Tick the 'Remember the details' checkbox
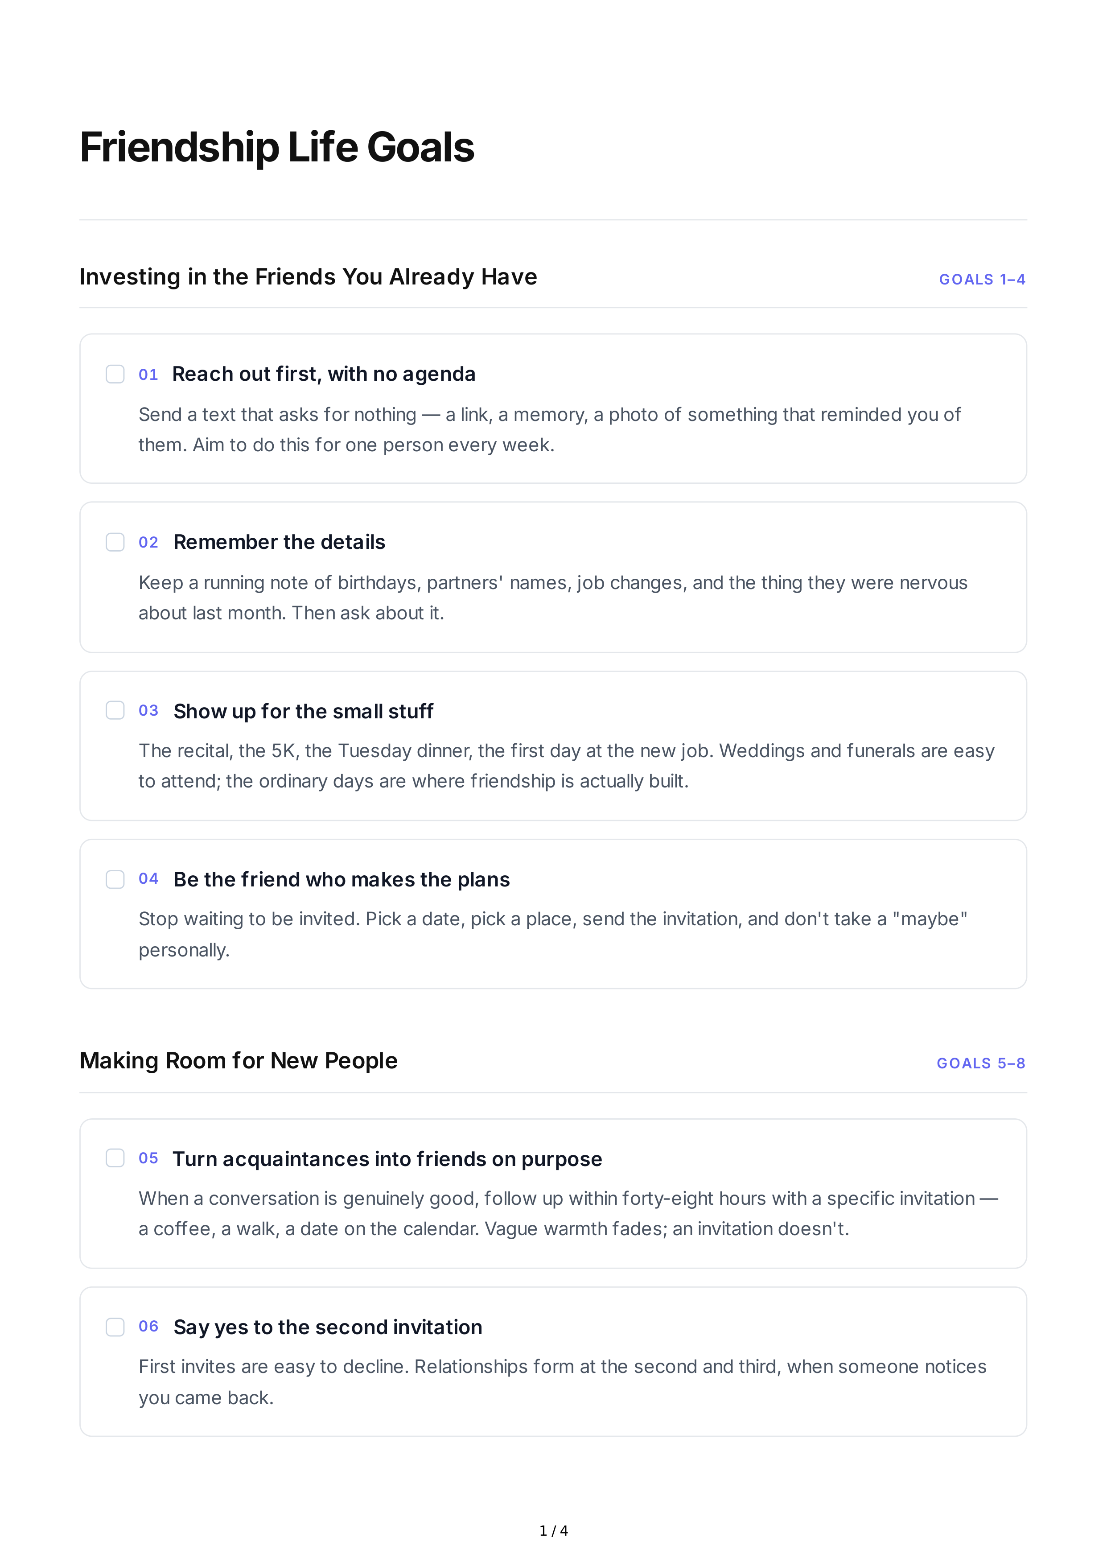Image resolution: width=1107 pixels, height=1566 pixels. pos(115,542)
